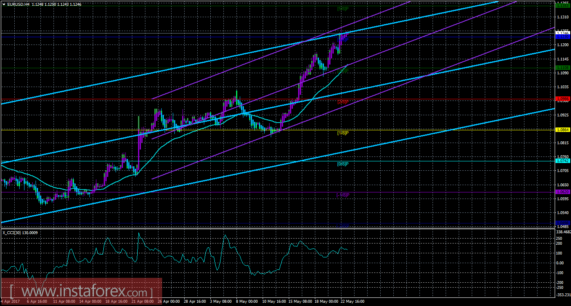Click the 1.1035 value on price axis
Viewport: 571px width, 306px height.
pyautogui.click(x=562, y=87)
